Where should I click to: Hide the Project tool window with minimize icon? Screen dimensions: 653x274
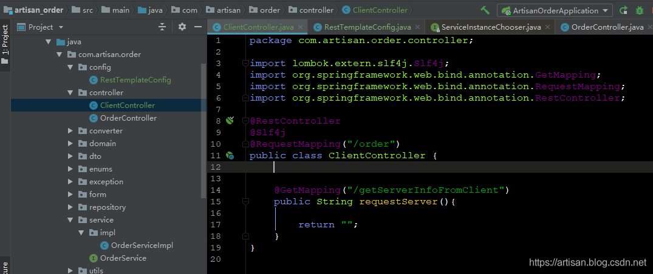pyautogui.click(x=197, y=27)
